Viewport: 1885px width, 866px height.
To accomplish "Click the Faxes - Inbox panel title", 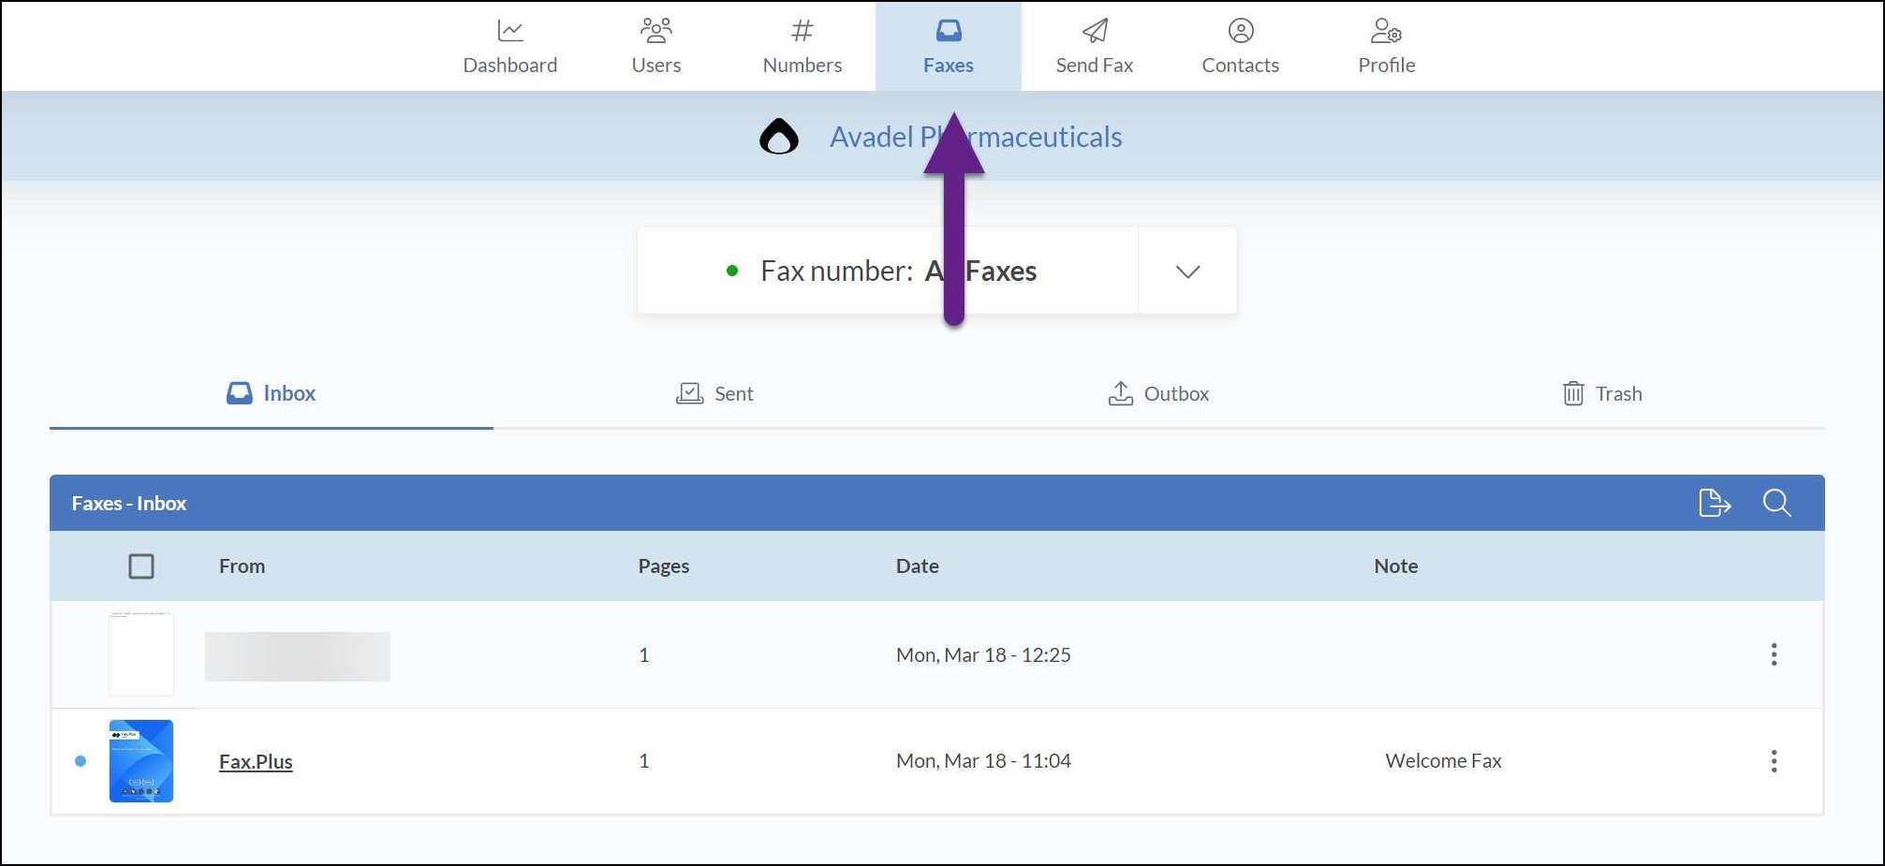I will pyautogui.click(x=129, y=503).
